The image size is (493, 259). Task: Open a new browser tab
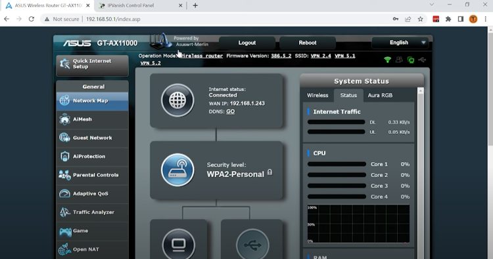tap(195, 5)
